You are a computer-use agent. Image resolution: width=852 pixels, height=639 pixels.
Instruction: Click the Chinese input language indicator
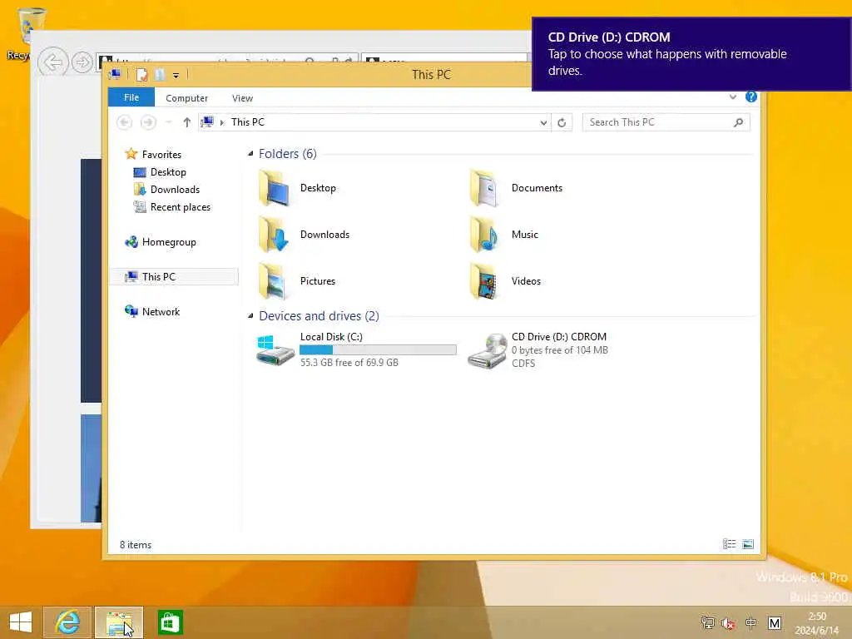click(x=751, y=623)
